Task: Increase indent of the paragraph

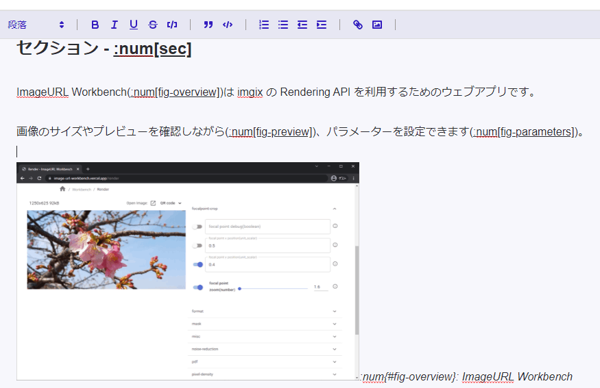Action: point(322,25)
